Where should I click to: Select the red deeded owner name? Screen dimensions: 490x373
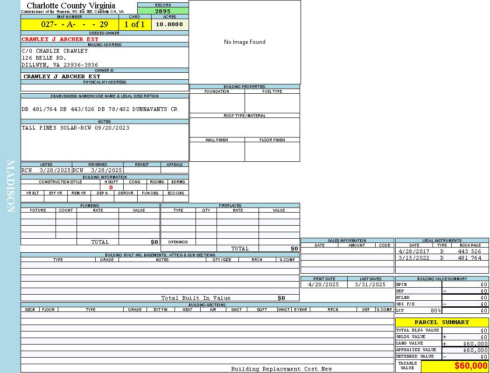pos(60,39)
